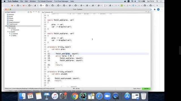The height and width of the screenshot is (101, 181).
Task: Click the browser Extensions puzzle icon
Action: [155, 9]
